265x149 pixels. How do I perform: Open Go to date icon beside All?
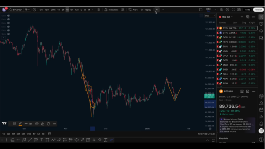pos(49,134)
